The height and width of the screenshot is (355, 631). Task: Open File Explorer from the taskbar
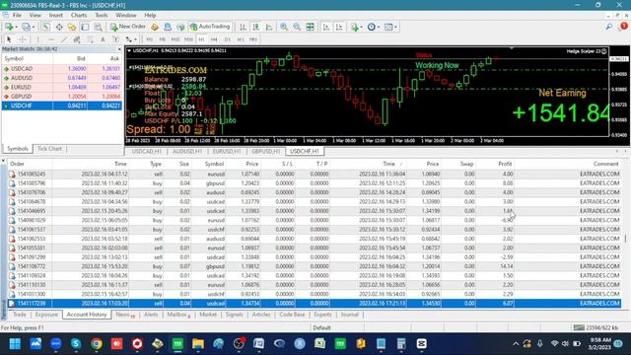click(198, 344)
